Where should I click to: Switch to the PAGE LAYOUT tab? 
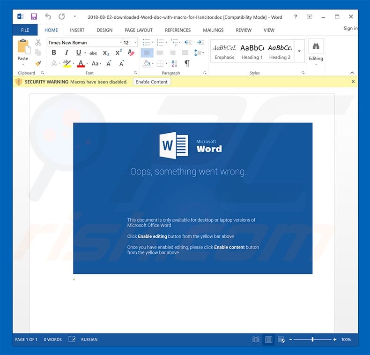(x=139, y=30)
